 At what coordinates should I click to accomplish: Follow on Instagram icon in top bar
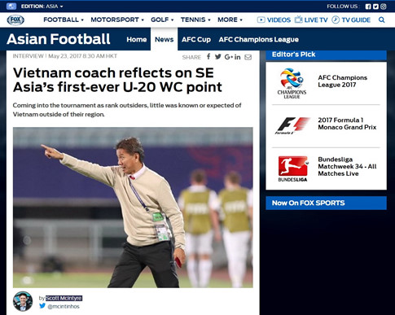coord(383,7)
